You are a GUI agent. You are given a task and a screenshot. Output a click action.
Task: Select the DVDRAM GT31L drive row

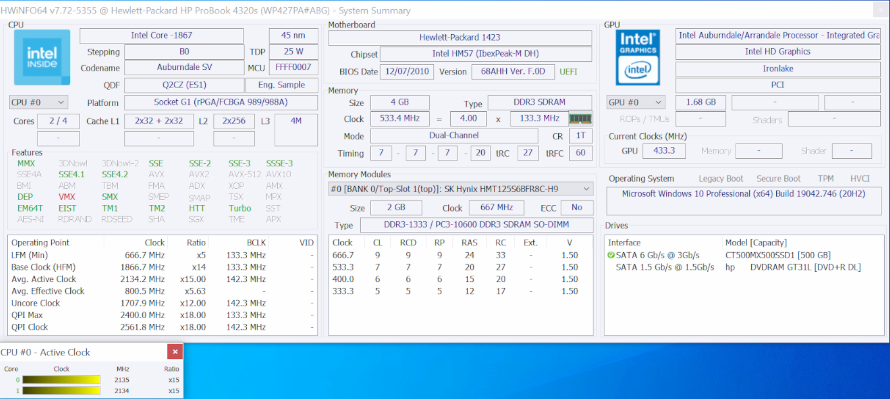pos(744,267)
